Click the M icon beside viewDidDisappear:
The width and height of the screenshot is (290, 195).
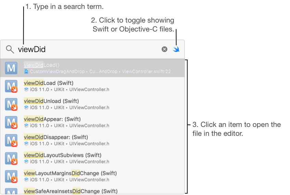point(11,140)
